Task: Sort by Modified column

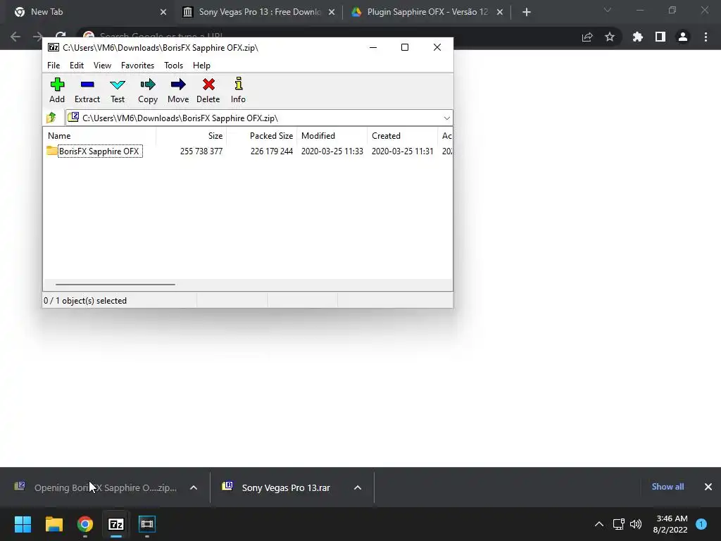Action: pos(332,136)
